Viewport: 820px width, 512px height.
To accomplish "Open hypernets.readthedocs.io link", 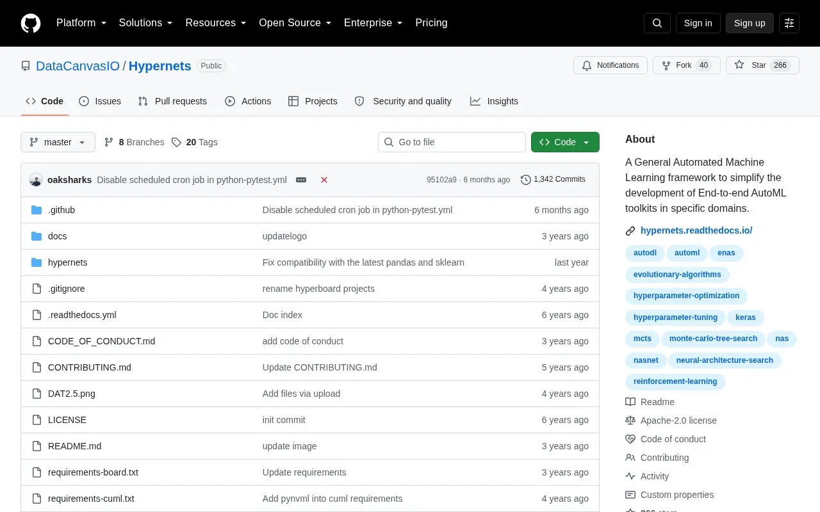I will click(x=696, y=230).
